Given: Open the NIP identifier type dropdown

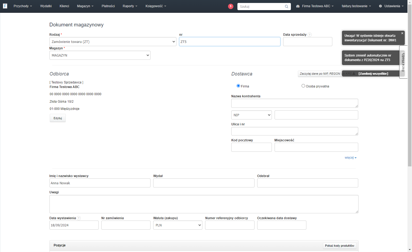Looking at the screenshot, I should click(x=252, y=115).
